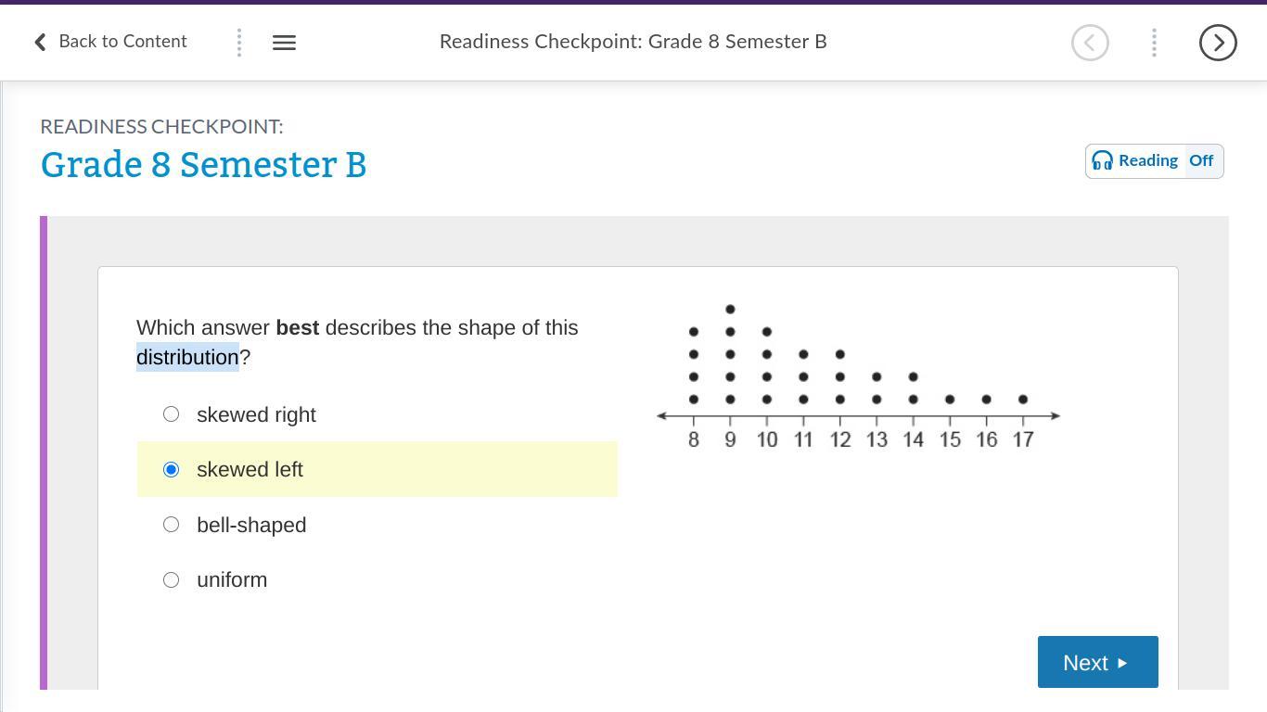Image resolution: width=1267 pixels, height=712 pixels.
Task: Click vertical dots between navigation arrows
Action: click(1154, 43)
